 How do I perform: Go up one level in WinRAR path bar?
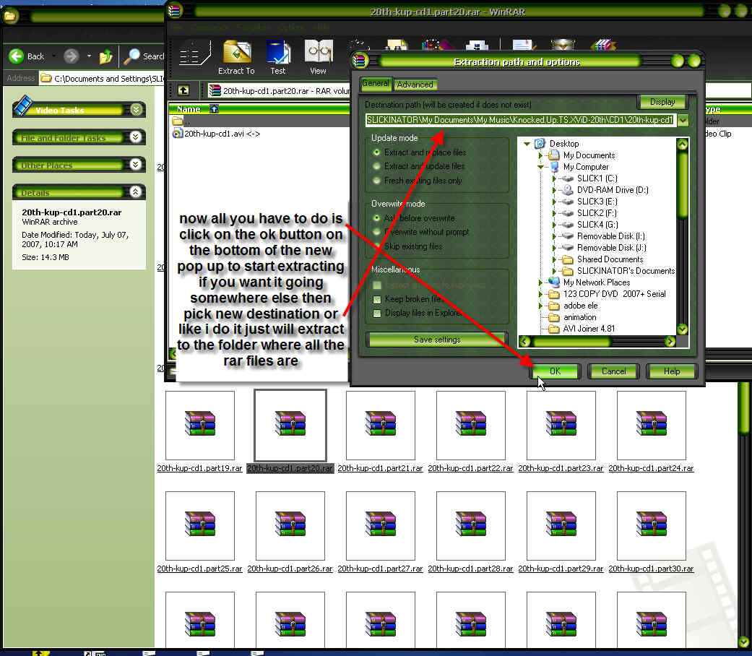[x=183, y=90]
